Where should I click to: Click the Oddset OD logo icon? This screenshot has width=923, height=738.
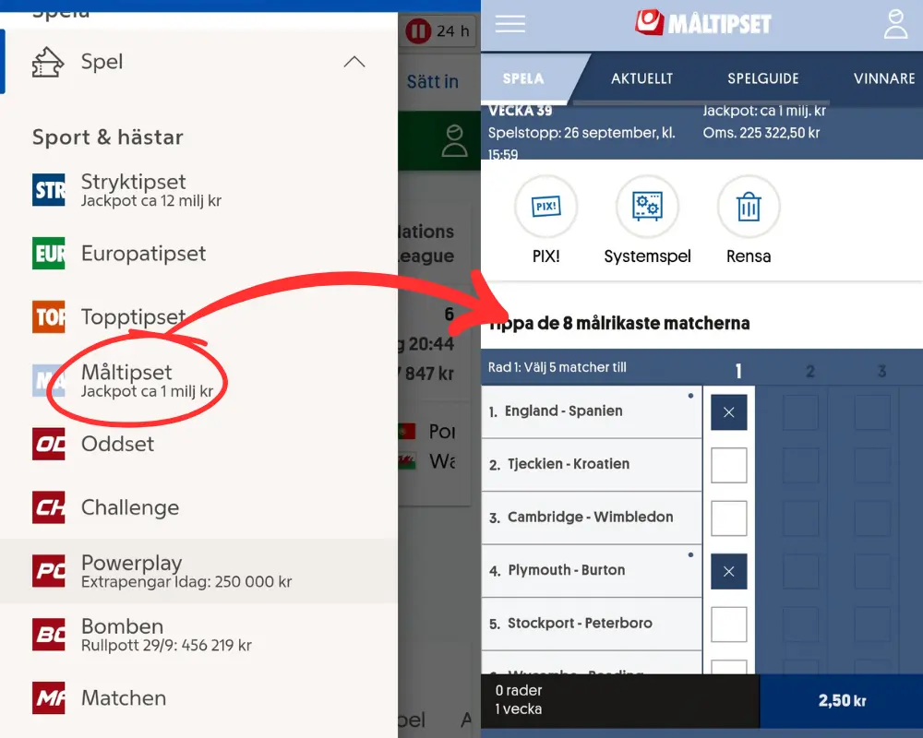click(49, 444)
